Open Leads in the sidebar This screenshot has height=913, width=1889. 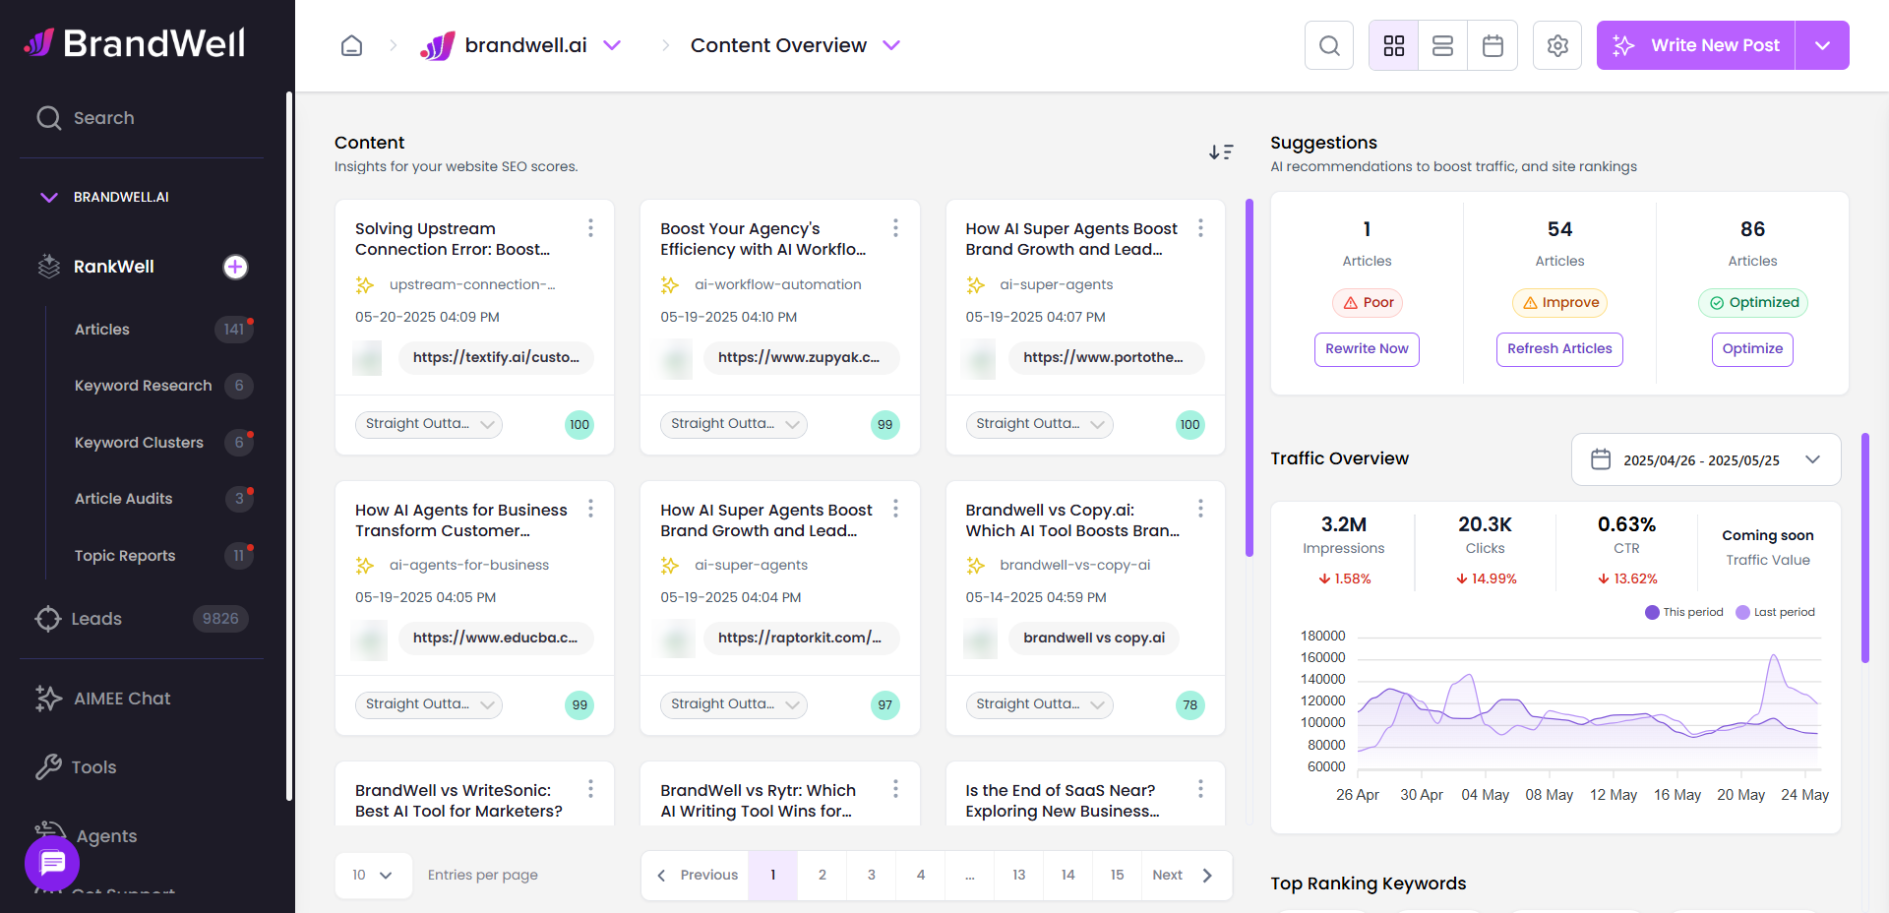click(96, 619)
